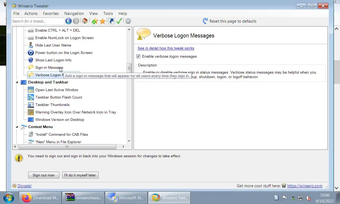Click the Desktop and Taskbar category icon
The height and width of the screenshot is (204, 340).
(24, 82)
